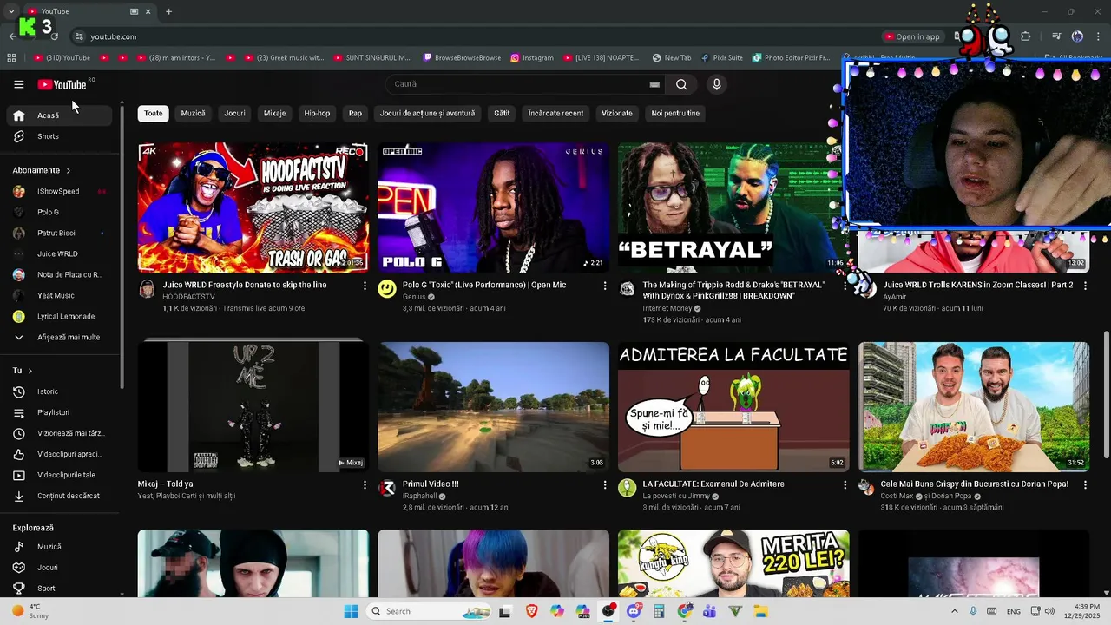Select the Jocuri filter chip
The image size is (1111, 625).
point(235,113)
